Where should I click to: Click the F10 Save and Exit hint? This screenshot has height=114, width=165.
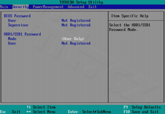click(x=141, y=112)
